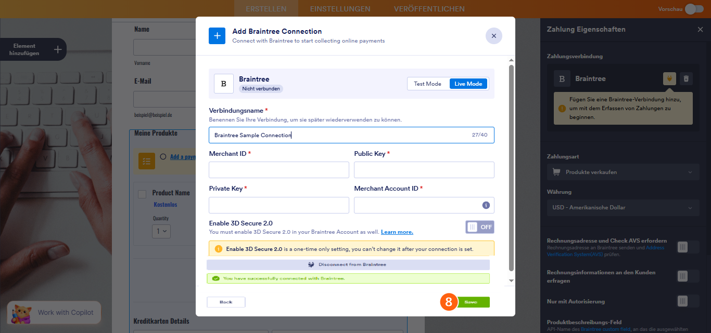Screen dimensions: 711x333
Task: Click the 3D Secure warning info icon
Action: click(x=219, y=249)
